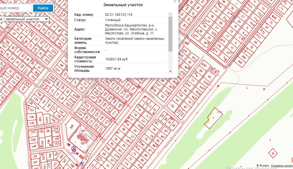Screen dimensions: 293x169
Task: Select parcel 157 on the map
Action: tap(57, 144)
